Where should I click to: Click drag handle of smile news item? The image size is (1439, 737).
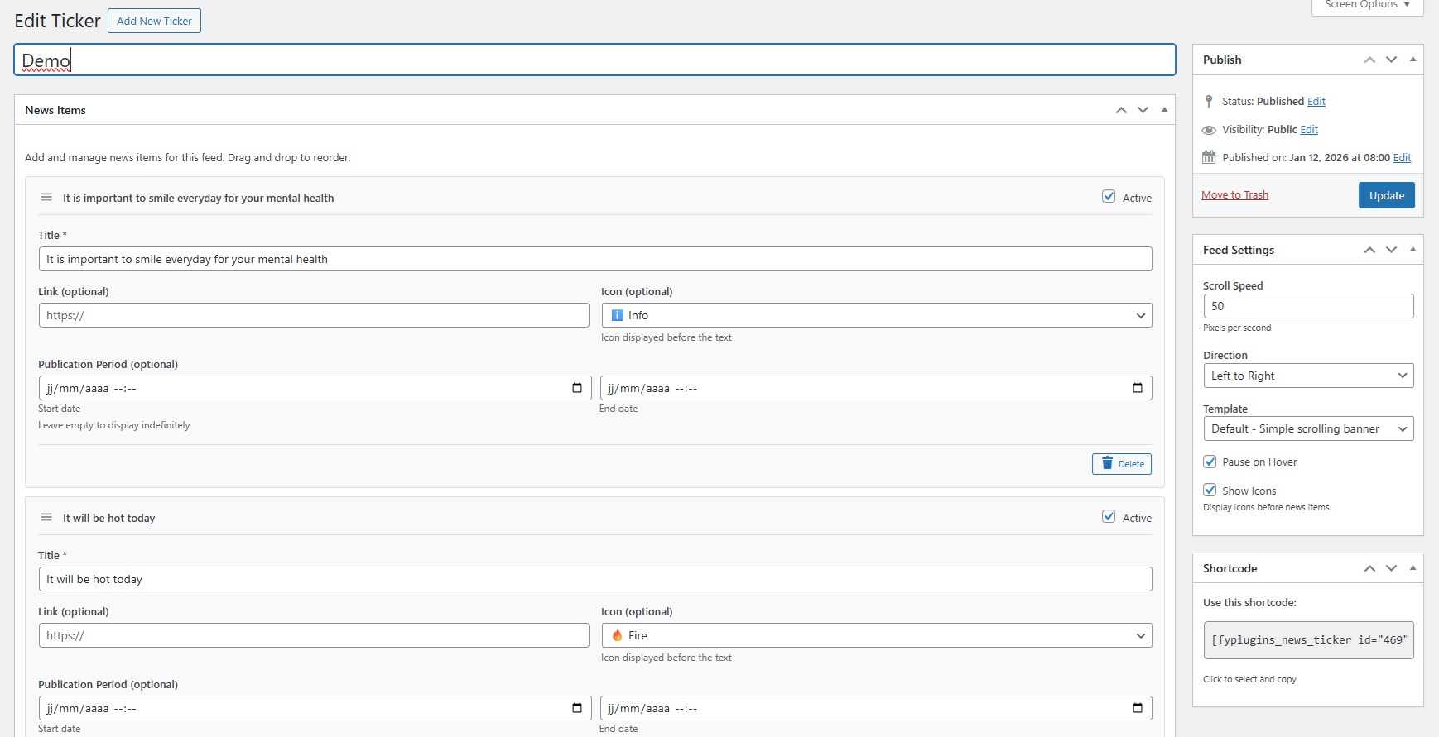click(x=46, y=198)
